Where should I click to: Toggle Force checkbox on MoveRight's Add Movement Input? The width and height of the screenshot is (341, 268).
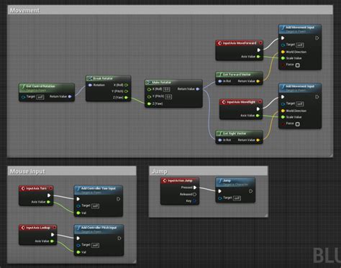click(297, 124)
